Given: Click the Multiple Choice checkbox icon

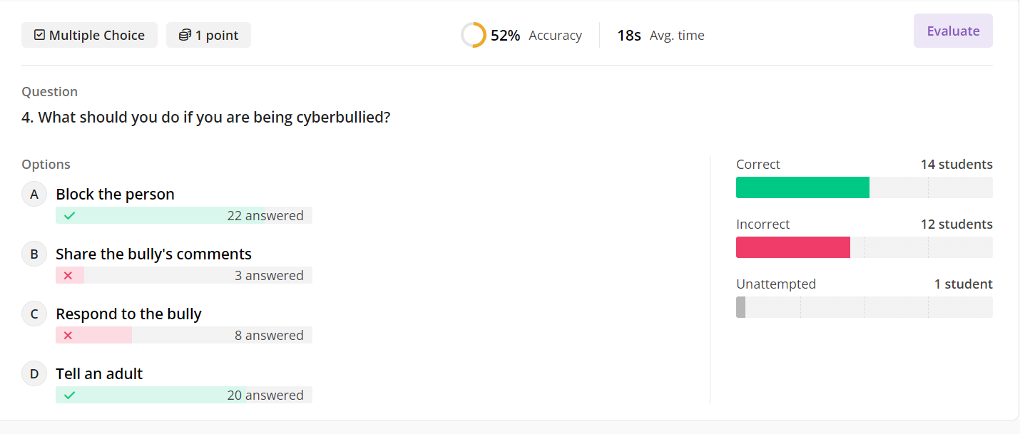Looking at the screenshot, I should point(40,35).
